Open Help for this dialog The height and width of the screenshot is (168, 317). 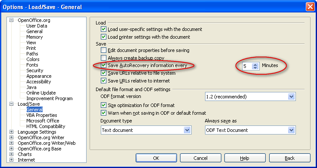[245, 158]
